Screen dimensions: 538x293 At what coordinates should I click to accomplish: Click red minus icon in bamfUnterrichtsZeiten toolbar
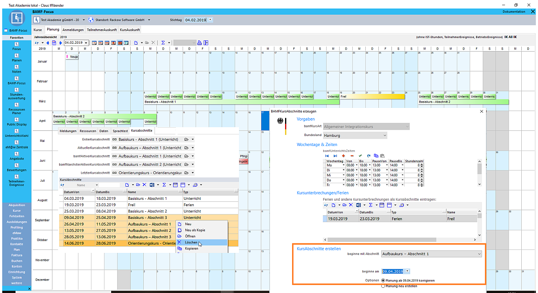pyautogui.click(x=352, y=156)
